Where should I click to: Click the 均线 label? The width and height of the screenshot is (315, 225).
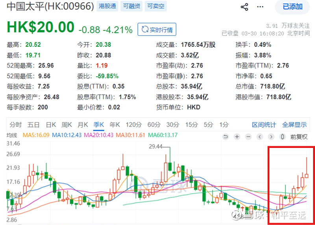click(x=12, y=135)
